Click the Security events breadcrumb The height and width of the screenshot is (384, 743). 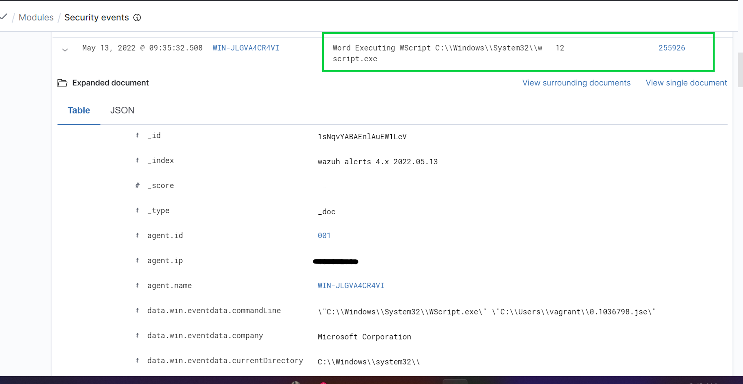click(97, 18)
